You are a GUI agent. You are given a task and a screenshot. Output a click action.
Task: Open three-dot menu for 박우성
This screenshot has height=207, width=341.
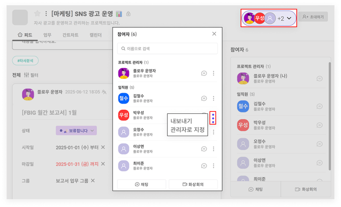click(213, 118)
